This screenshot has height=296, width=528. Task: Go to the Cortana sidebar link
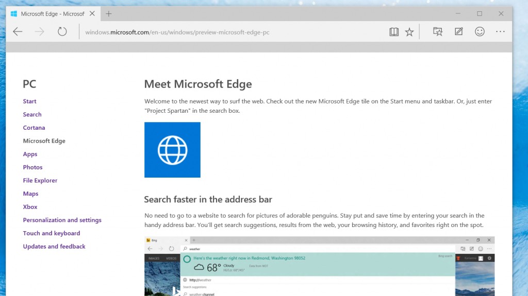click(x=34, y=128)
